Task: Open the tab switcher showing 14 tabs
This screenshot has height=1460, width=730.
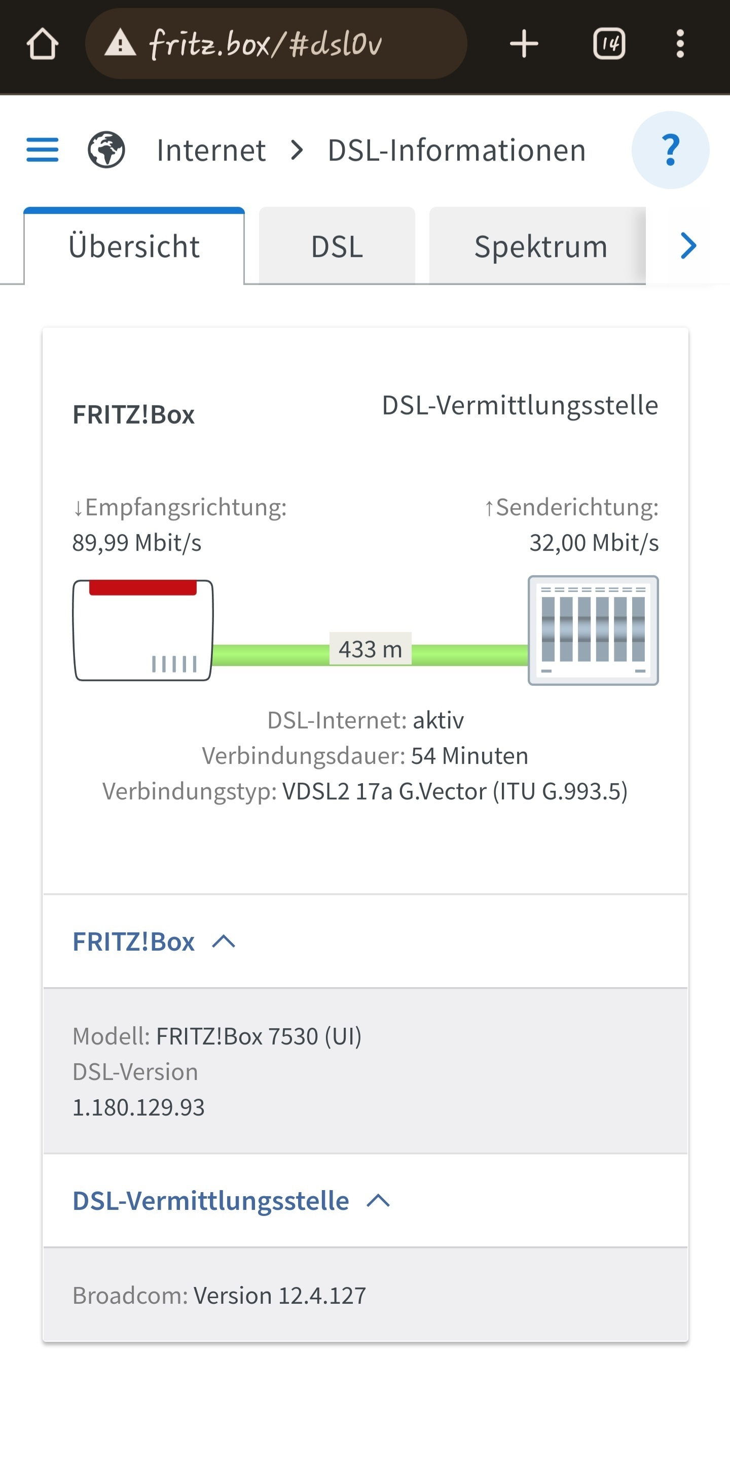Action: coord(609,44)
